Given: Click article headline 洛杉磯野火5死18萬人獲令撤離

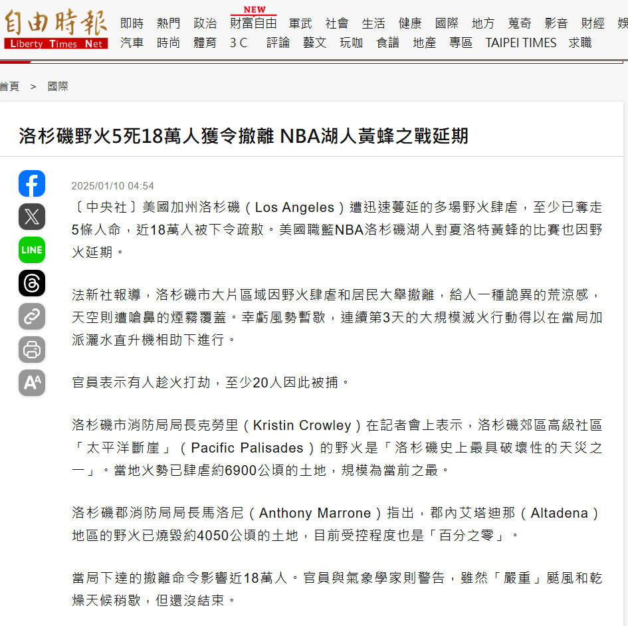Looking at the screenshot, I should (x=147, y=136).
